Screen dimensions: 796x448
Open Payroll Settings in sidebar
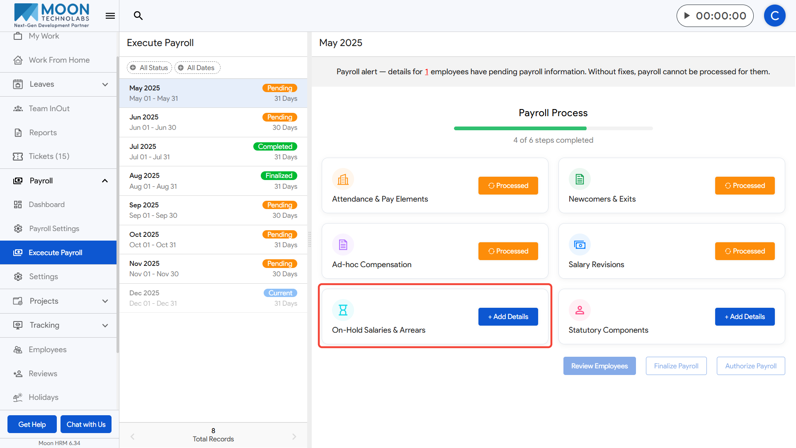[54, 229]
